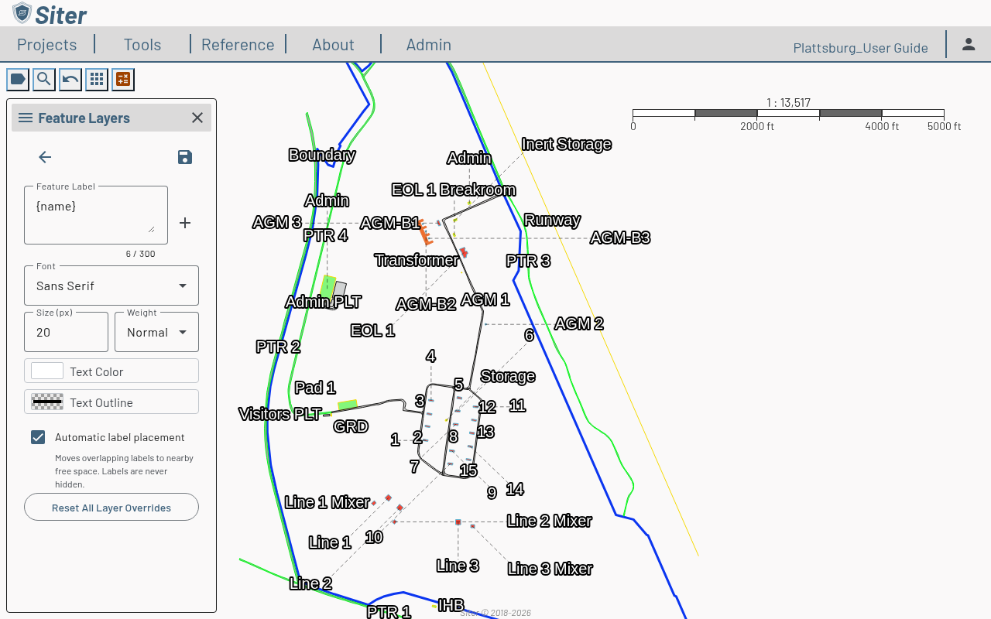This screenshot has height=619, width=991.
Task: Open the magnifier search tool
Action: click(x=44, y=79)
